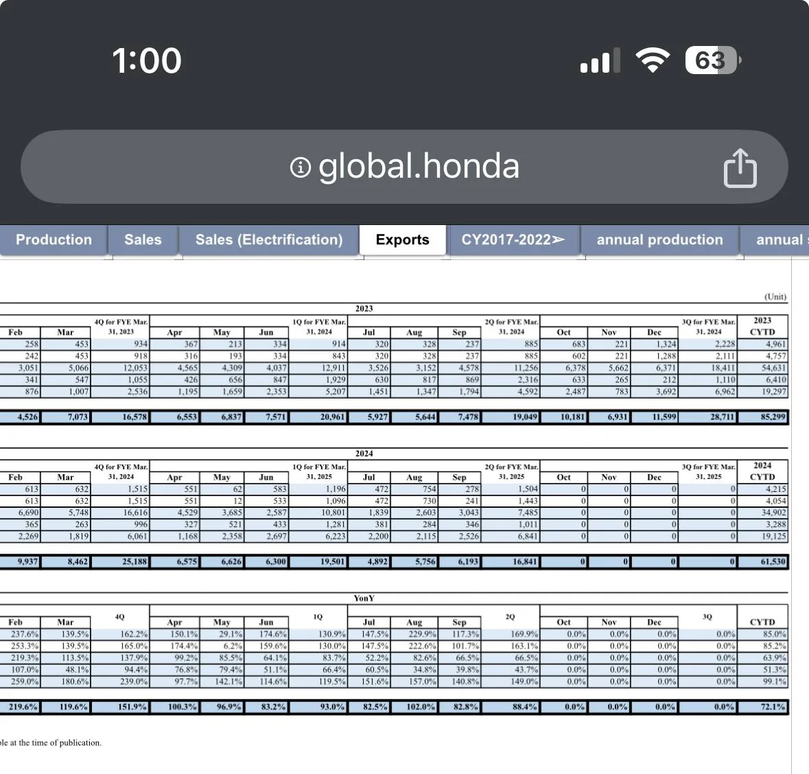Expand the CY2017-2022 arrow navigation
Screen dimensions: 809x774
point(514,240)
